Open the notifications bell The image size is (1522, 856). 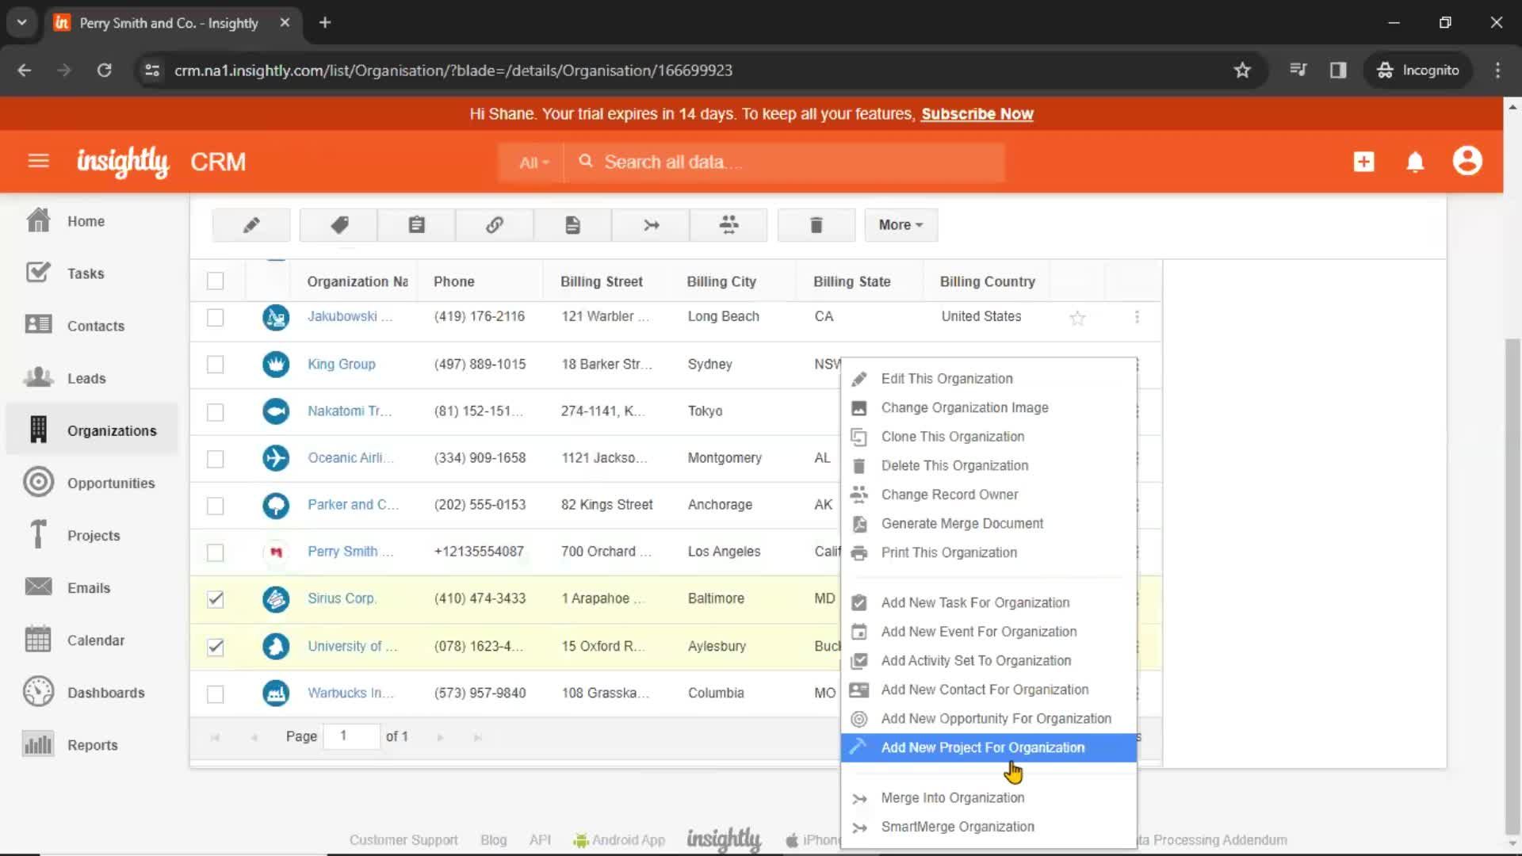coord(1415,162)
